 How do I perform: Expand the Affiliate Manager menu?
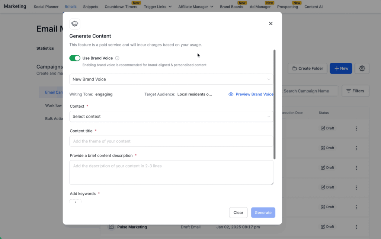(196, 7)
